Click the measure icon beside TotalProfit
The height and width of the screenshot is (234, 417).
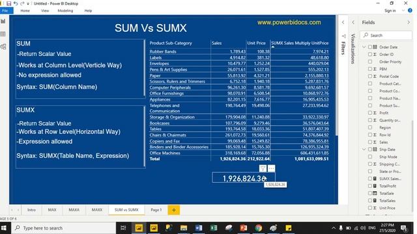point(375,186)
